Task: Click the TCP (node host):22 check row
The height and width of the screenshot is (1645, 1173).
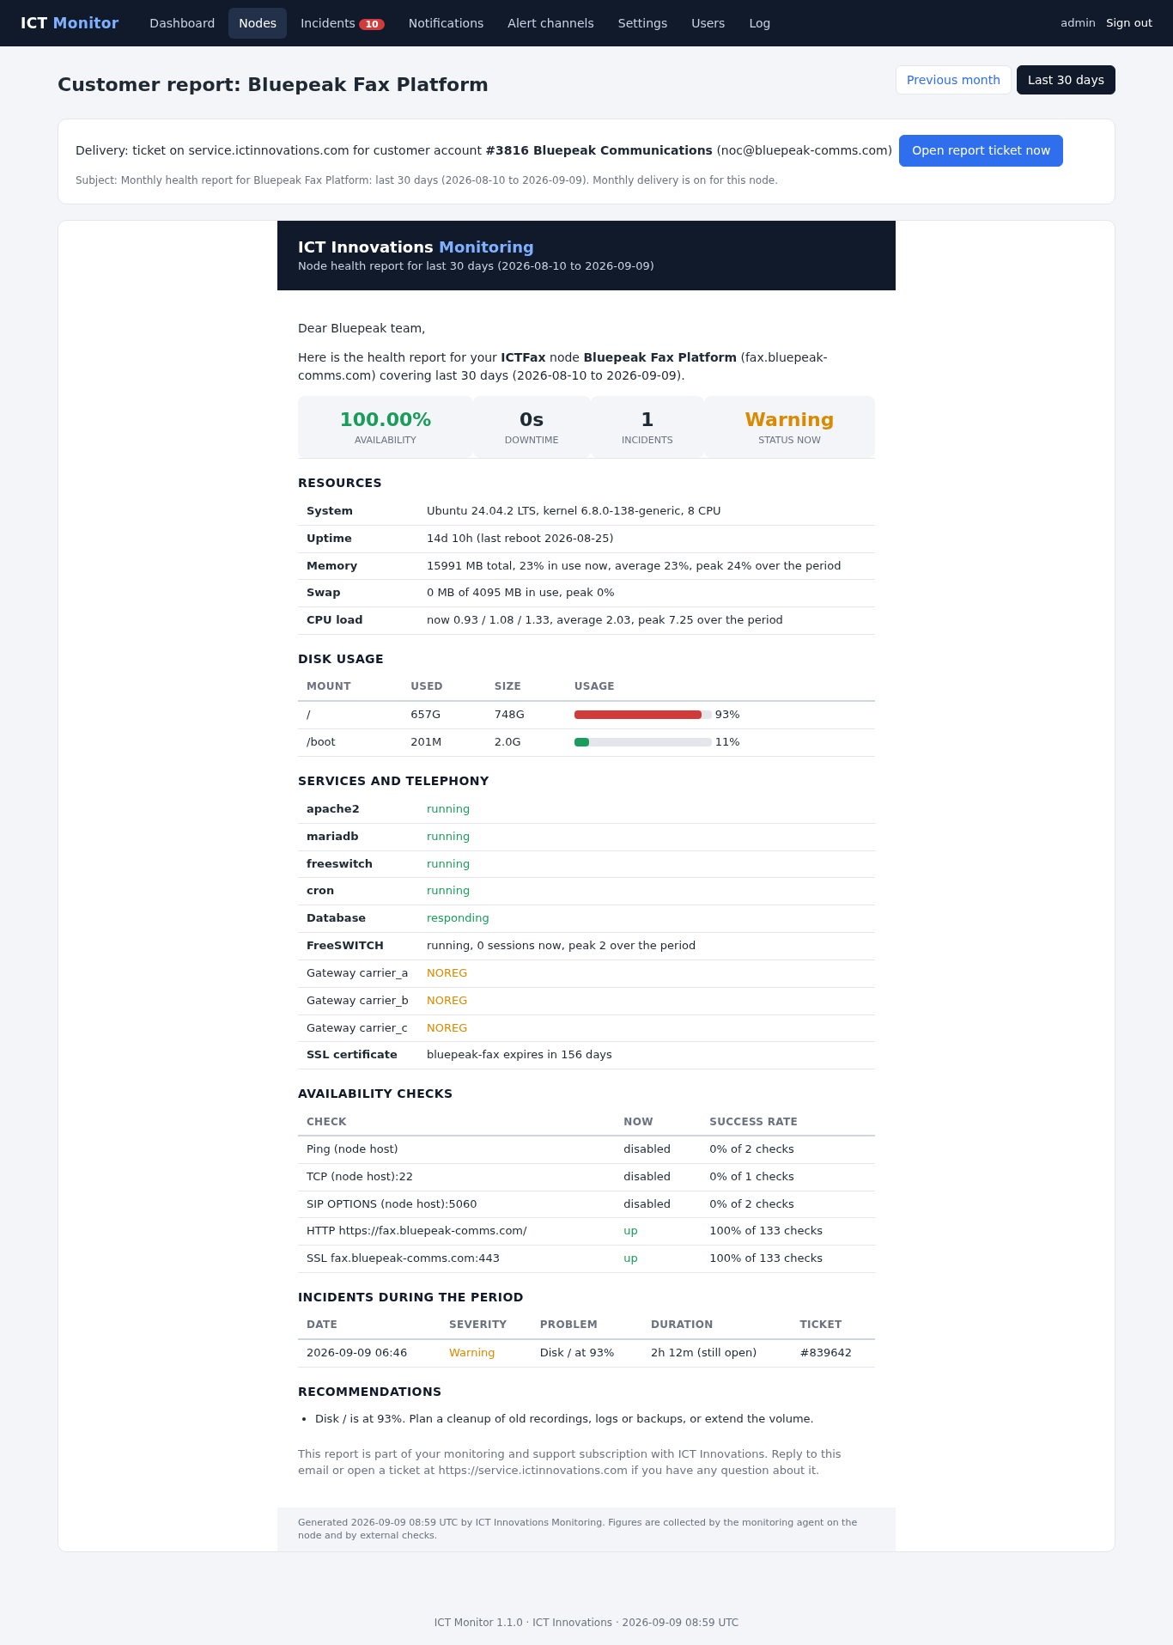Action: pos(586,1177)
